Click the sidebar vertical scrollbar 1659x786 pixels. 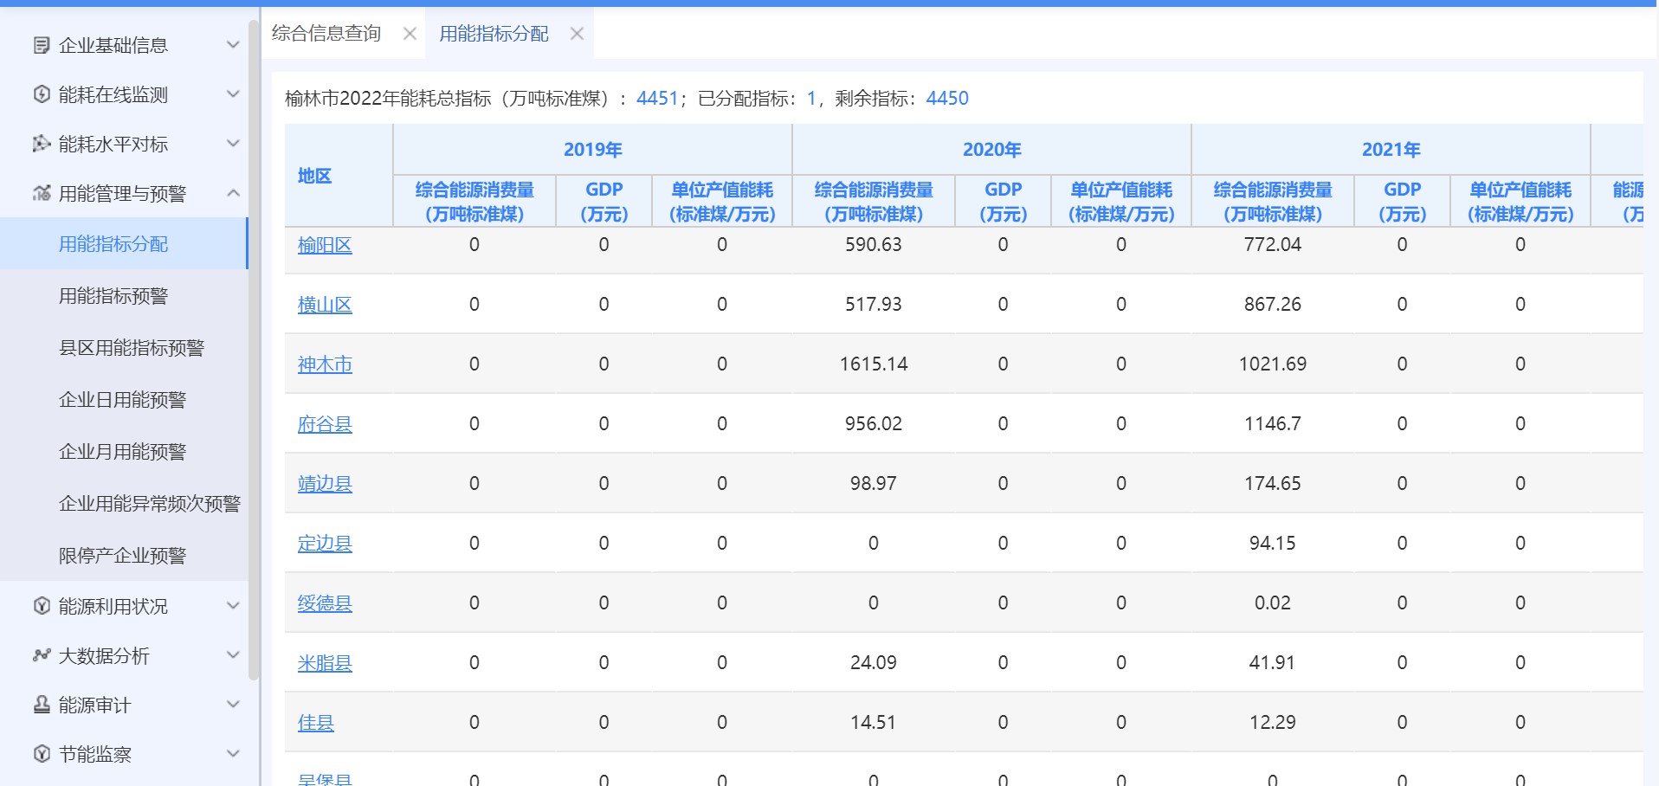click(253, 346)
